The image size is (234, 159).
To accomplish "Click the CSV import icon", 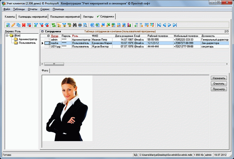I will [113, 25].
